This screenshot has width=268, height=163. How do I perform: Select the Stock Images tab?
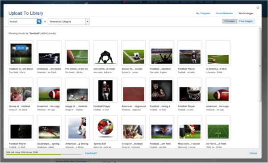pyautogui.click(x=246, y=13)
